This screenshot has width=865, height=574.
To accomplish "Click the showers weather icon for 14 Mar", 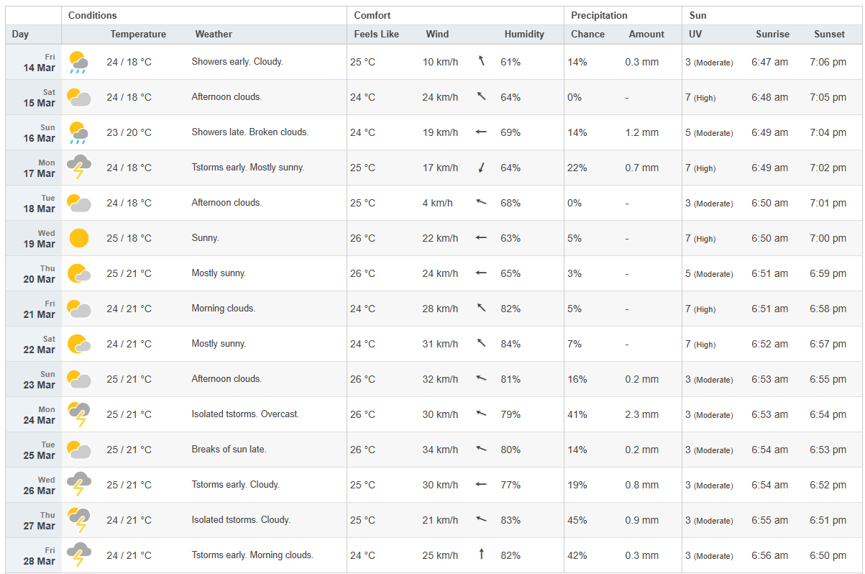I will coord(78,63).
